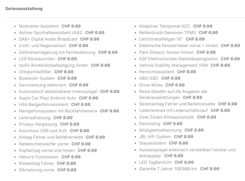Image resolution: width=245 pixels, height=181 pixels.
Task: Select the Reifendruck-Sensoren TPMS entry
Action: click(167, 33)
